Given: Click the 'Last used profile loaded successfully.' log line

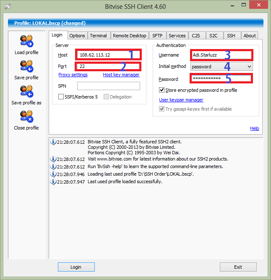Looking at the screenshot, I should [125, 181].
